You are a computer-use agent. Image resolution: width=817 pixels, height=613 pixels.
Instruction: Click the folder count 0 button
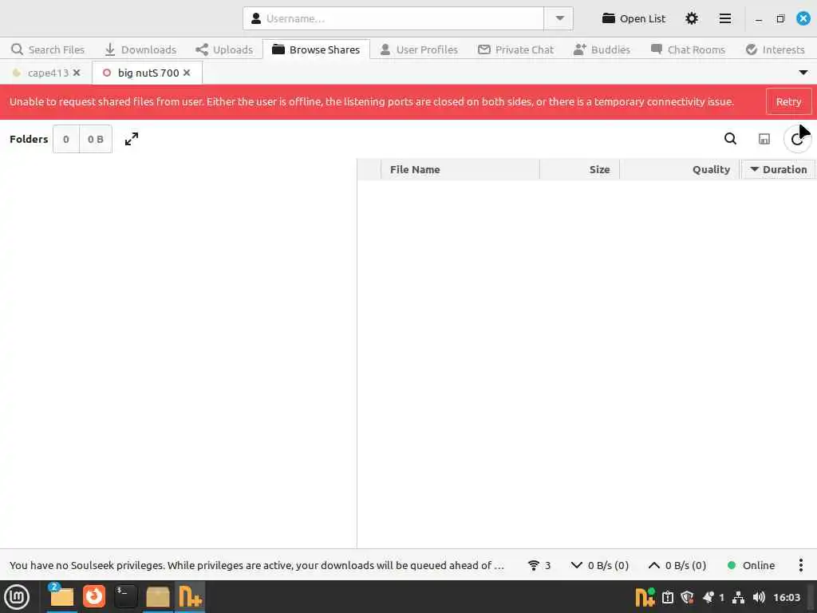point(66,139)
